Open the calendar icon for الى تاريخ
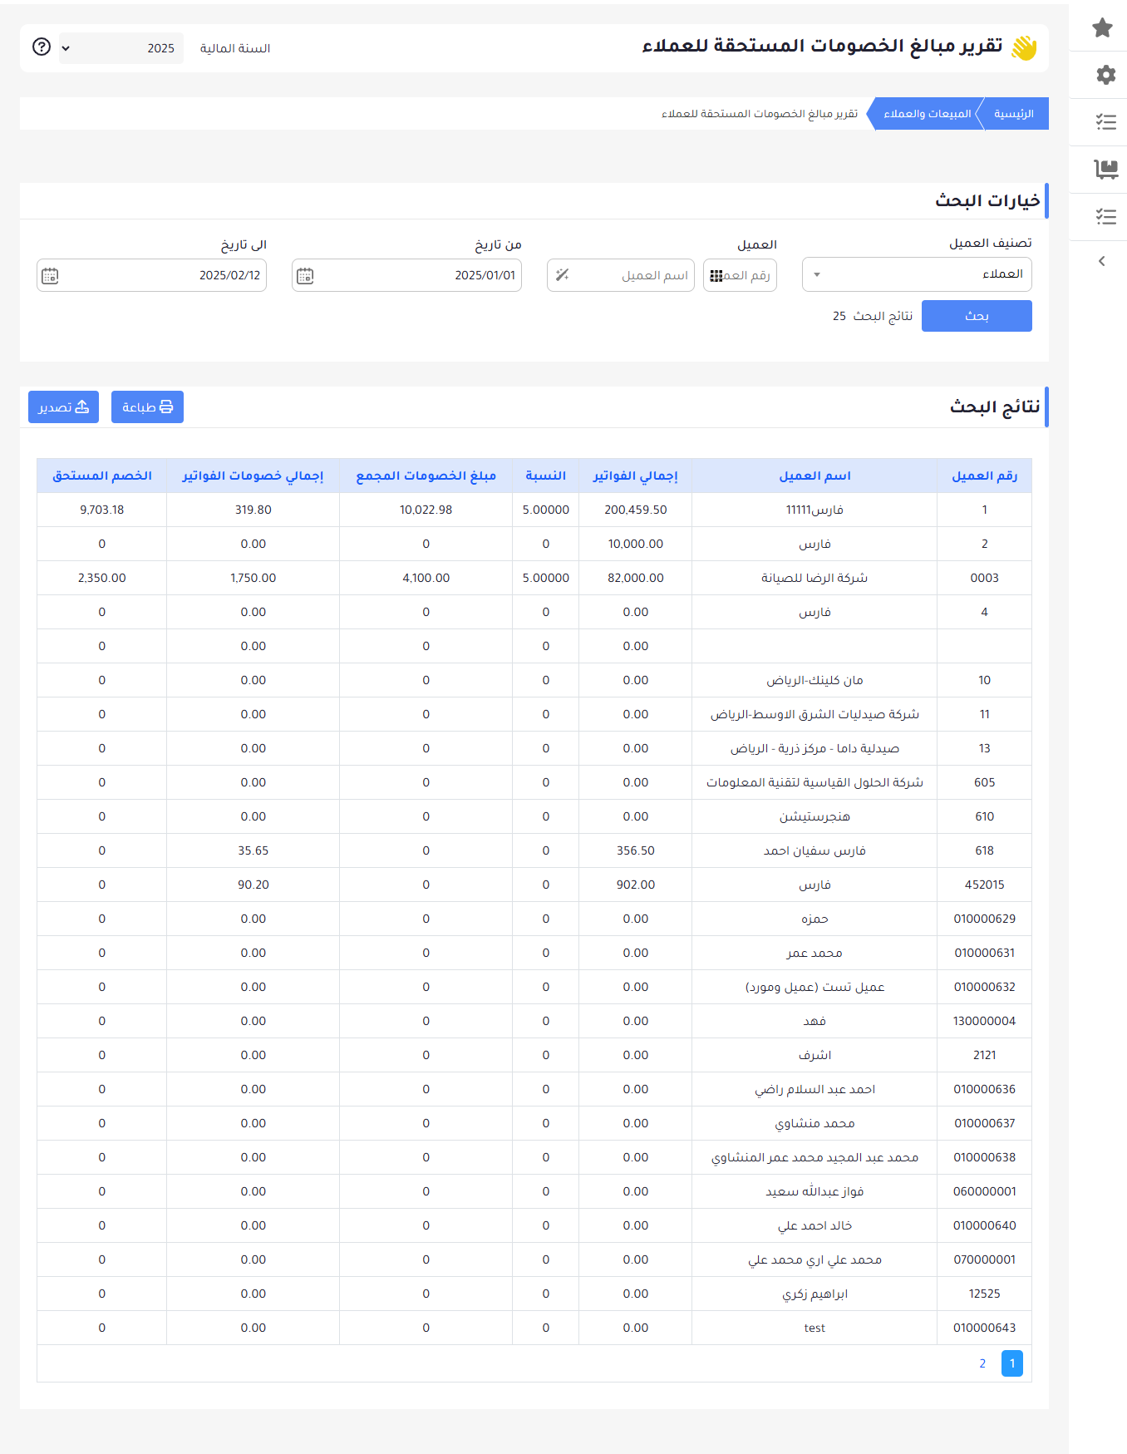 pyautogui.click(x=50, y=275)
